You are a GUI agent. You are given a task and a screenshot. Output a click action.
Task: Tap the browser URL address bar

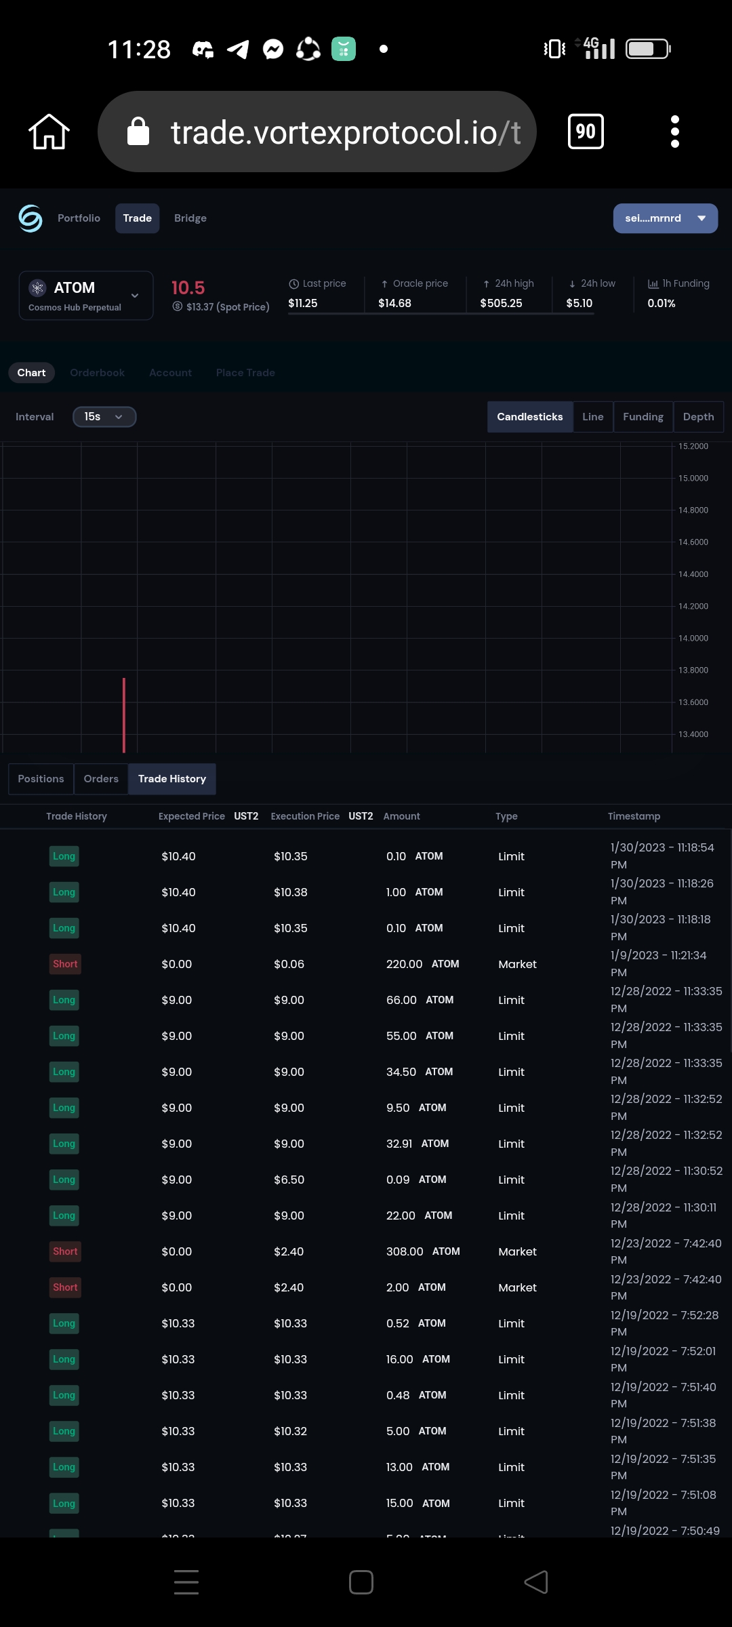(317, 132)
